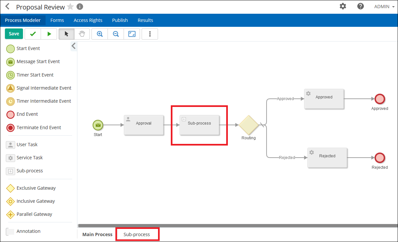Click the Save button
This screenshot has width=398, height=242.
14,34
